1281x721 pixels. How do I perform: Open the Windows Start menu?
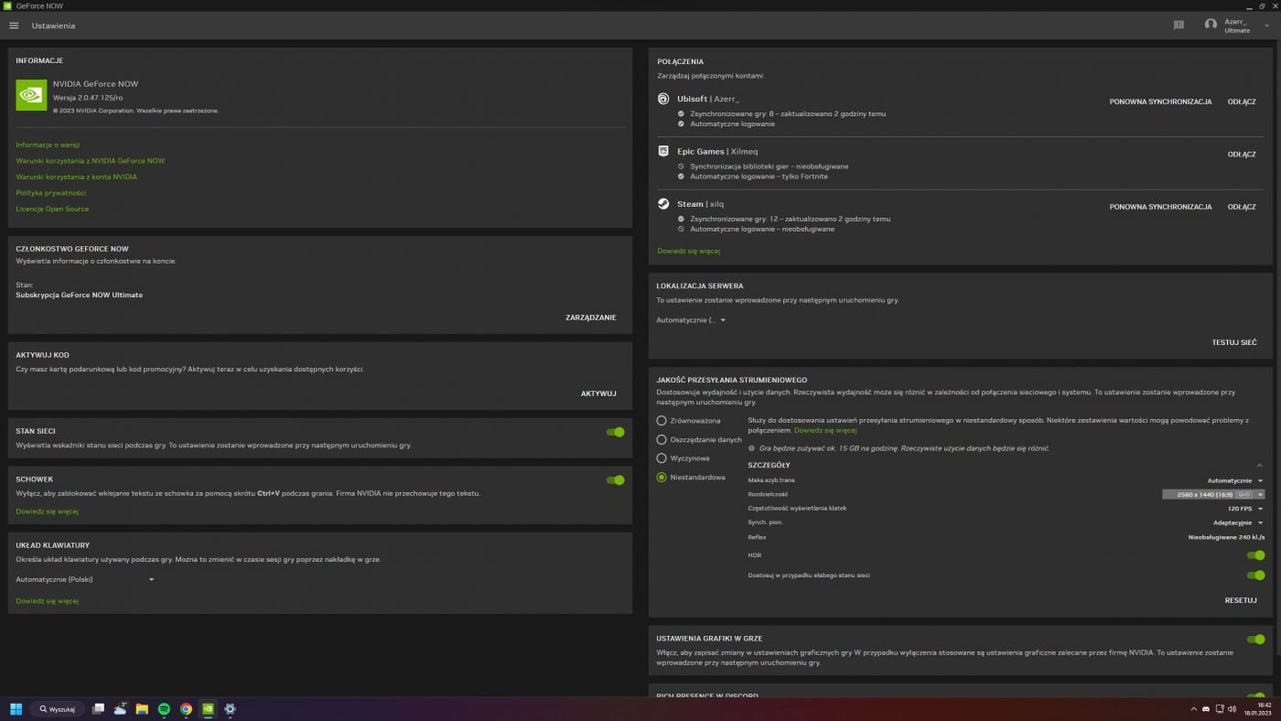16,709
